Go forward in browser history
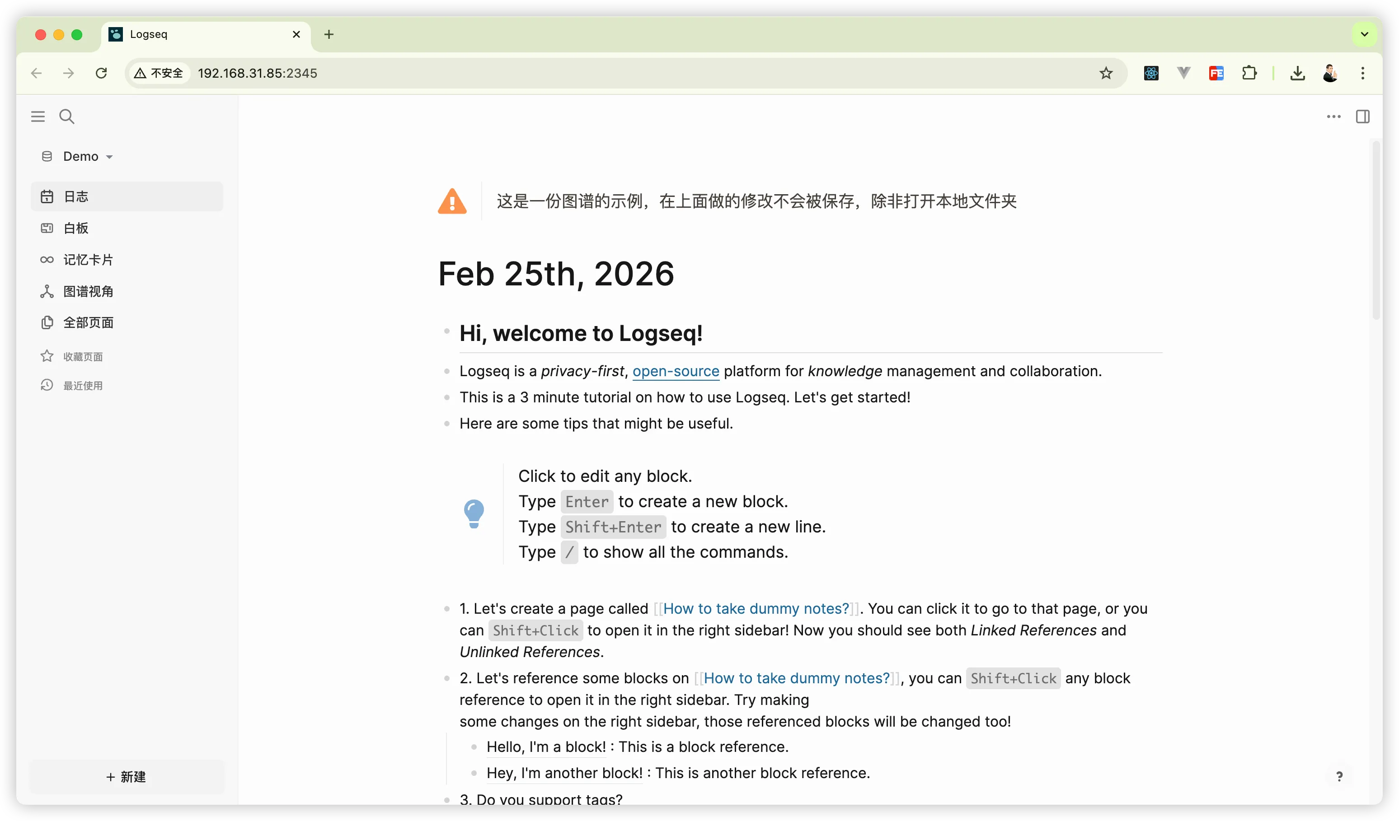Image resolution: width=1399 pixels, height=821 pixels. point(69,73)
